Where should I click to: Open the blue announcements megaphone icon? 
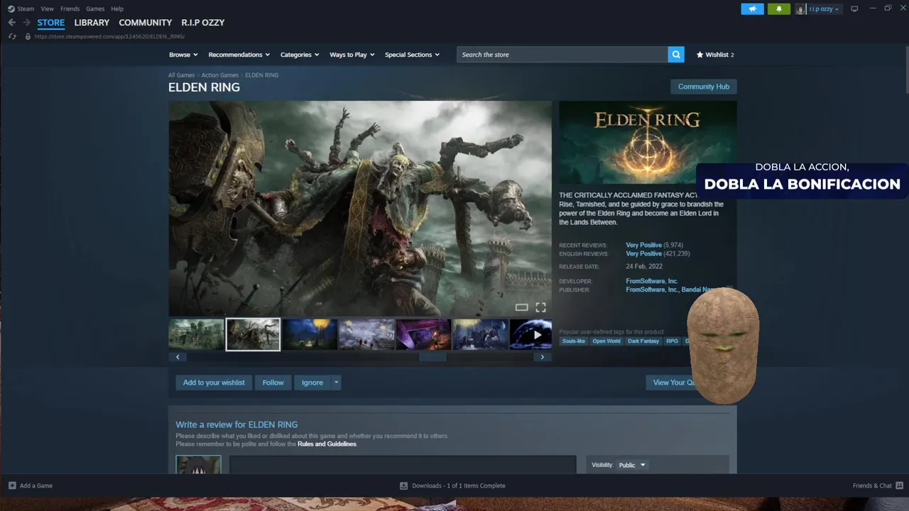(x=752, y=9)
